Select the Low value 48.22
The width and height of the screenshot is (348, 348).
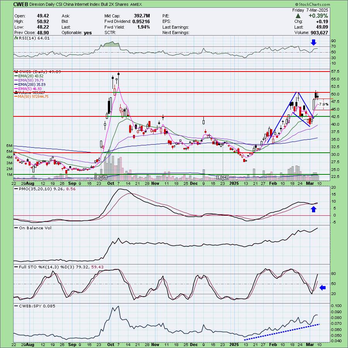[43, 27]
